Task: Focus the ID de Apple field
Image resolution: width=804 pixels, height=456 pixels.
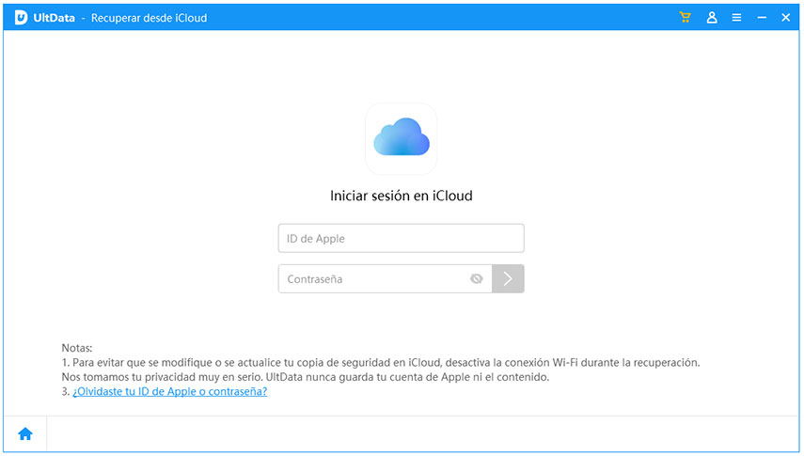Action: [x=401, y=239]
